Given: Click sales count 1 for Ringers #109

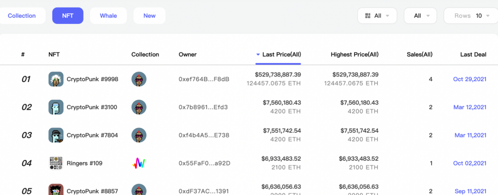Looking at the screenshot, I should [431, 163].
